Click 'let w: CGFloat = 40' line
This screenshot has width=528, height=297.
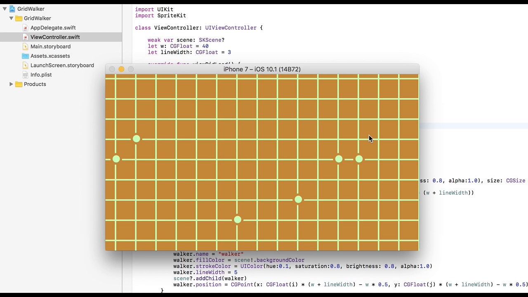coord(178,46)
